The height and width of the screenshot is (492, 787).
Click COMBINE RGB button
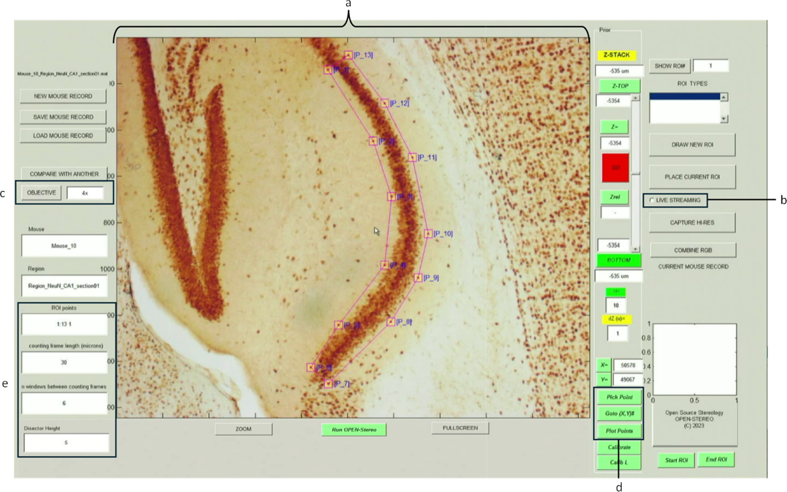click(x=693, y=250)
